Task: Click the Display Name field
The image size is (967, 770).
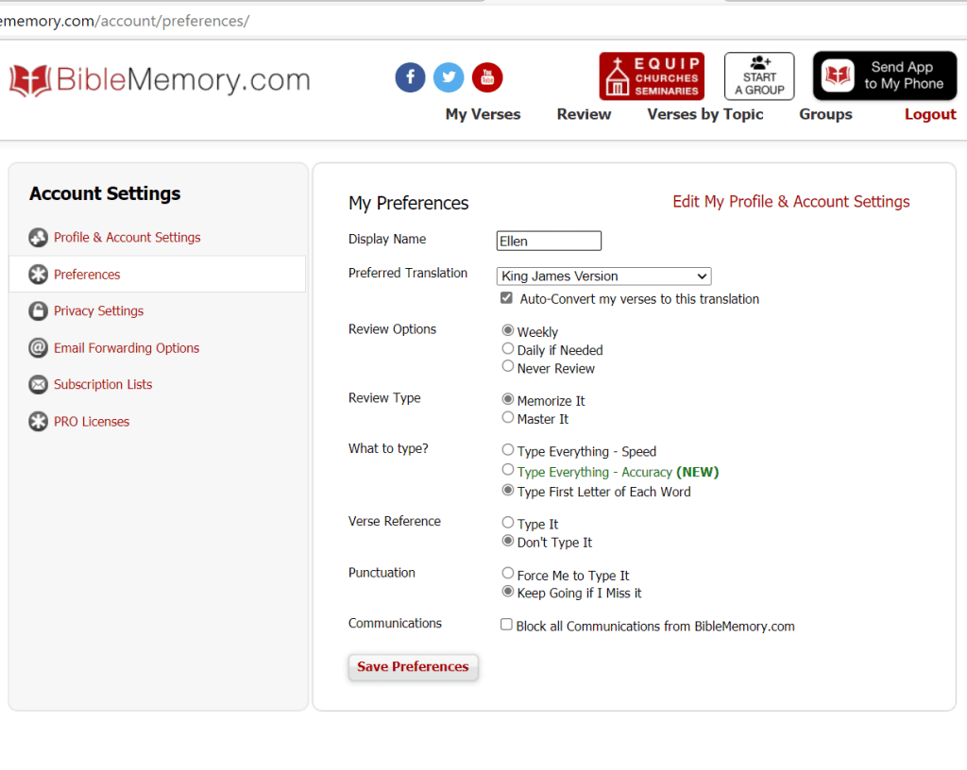Action: click(x=549, y=241)
